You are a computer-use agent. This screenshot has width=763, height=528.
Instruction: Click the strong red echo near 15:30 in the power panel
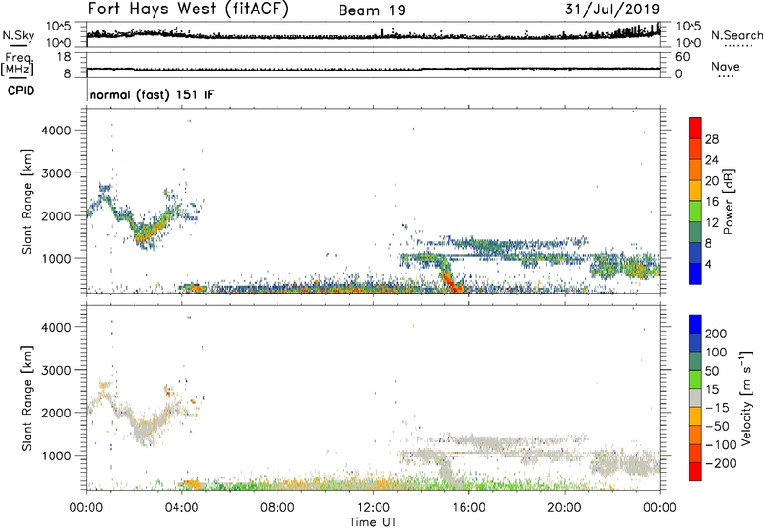[451, 283]
